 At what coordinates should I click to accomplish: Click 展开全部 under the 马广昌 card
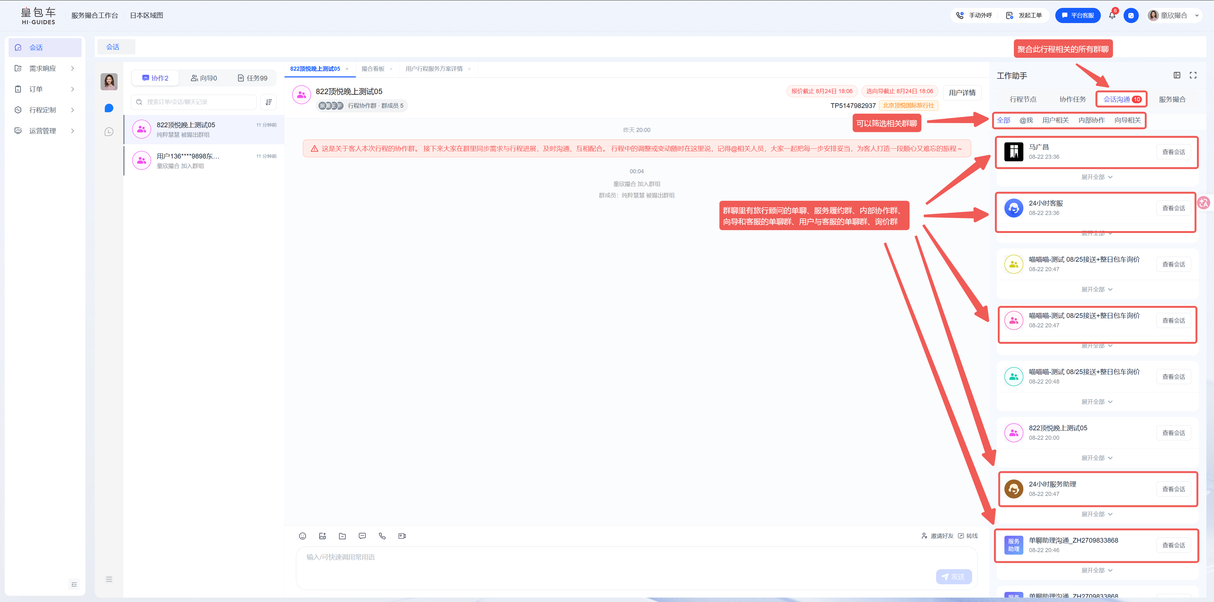pos(1097,177)
